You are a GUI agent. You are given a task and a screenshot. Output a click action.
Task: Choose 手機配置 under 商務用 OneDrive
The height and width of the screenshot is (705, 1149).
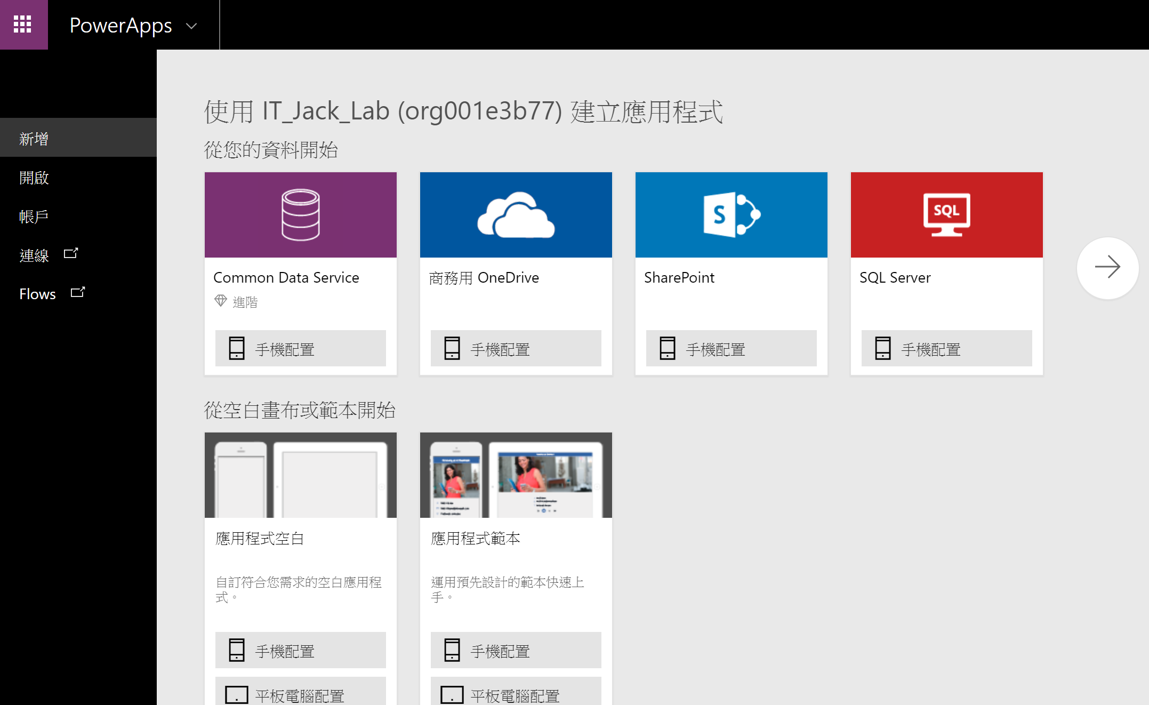pos(516,348)
